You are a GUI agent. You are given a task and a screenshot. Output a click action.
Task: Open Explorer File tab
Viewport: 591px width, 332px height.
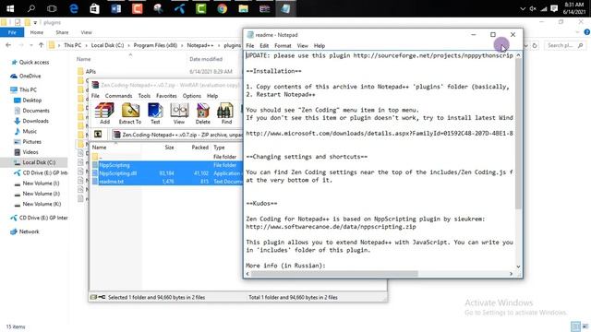(12, 32)
